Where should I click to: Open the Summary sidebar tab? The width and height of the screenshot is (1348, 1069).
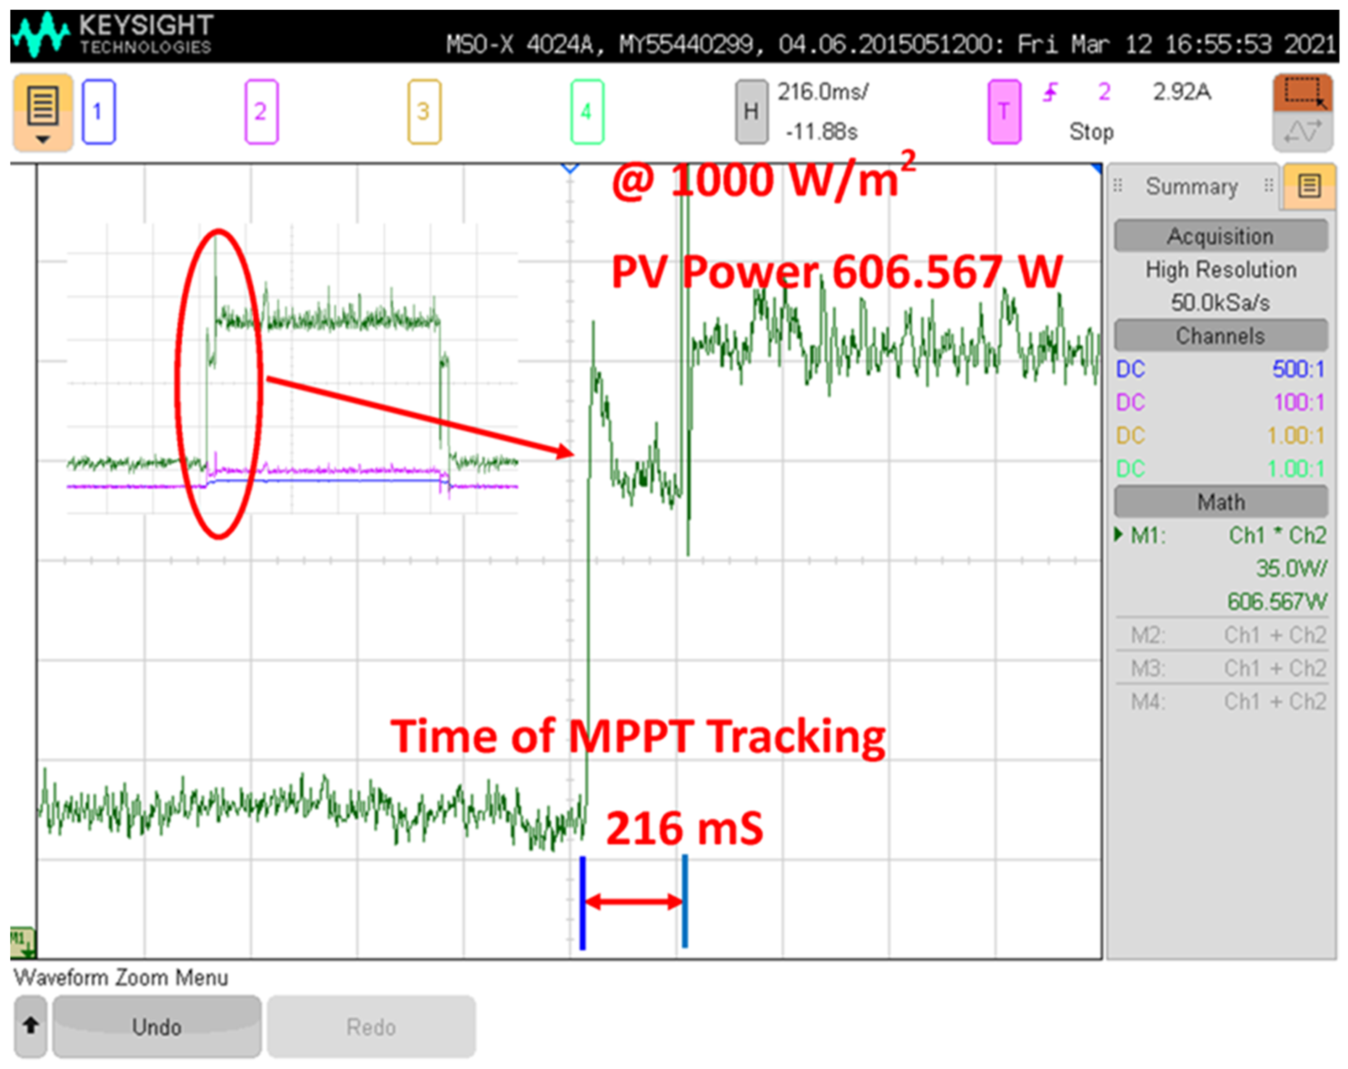point(1192,186)
